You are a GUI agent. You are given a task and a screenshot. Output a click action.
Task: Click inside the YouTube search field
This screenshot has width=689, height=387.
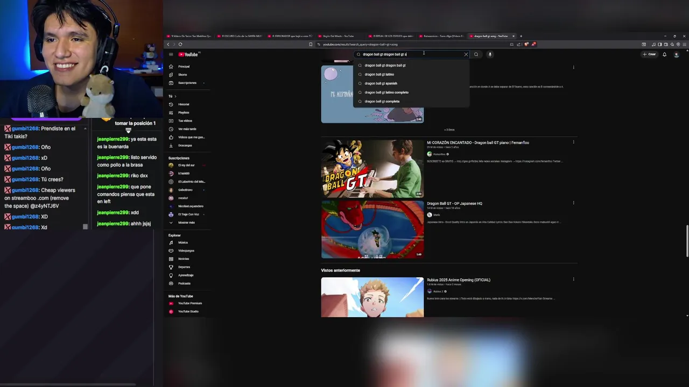coord(412,54)
